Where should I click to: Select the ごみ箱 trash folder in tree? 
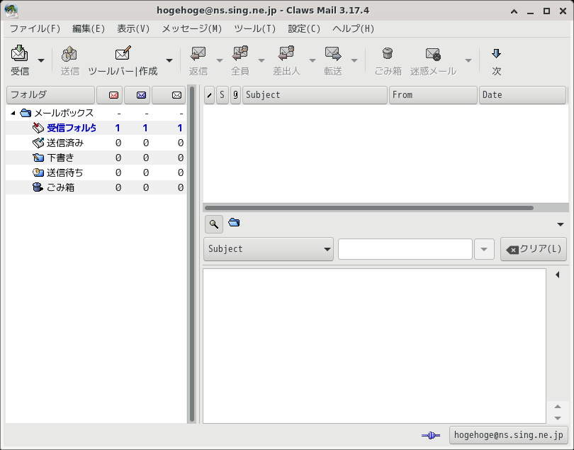[96, 187]
